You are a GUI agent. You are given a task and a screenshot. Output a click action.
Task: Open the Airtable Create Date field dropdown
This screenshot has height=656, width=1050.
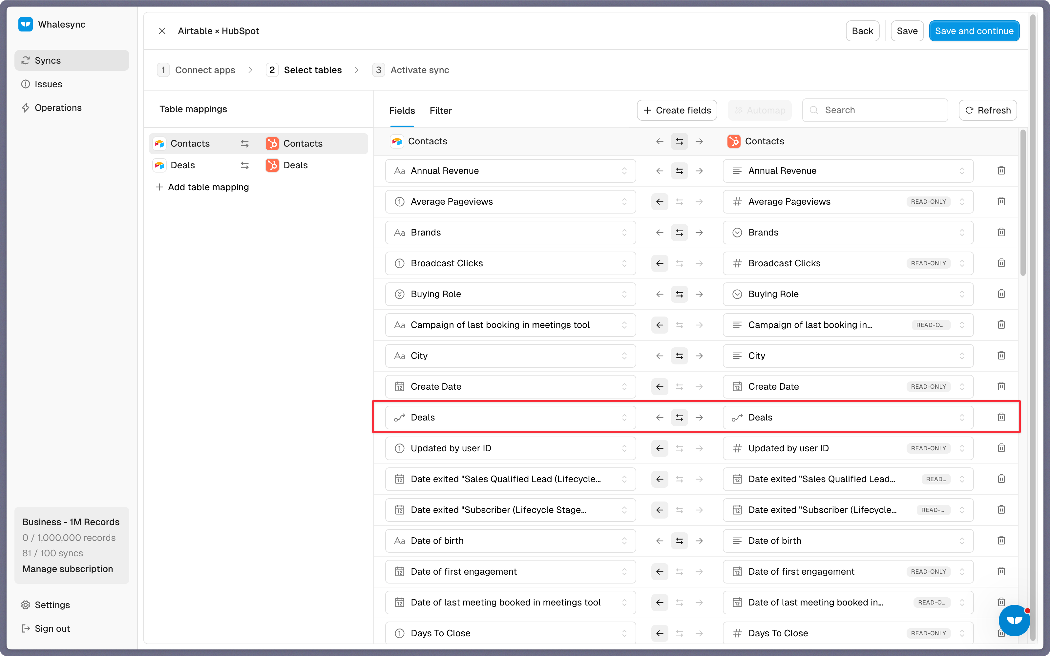510,387
